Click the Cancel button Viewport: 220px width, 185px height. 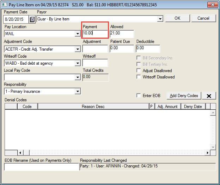pos(203,18)
